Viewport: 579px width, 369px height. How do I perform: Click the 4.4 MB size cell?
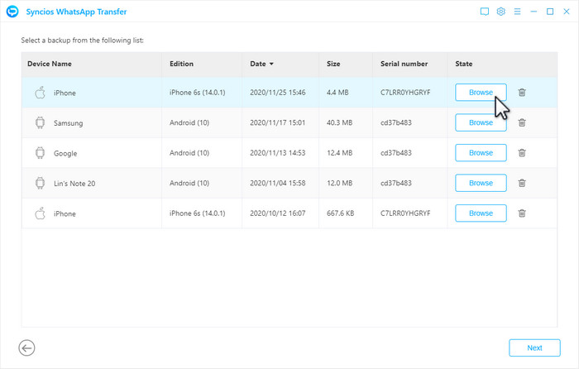pos(337,93)
